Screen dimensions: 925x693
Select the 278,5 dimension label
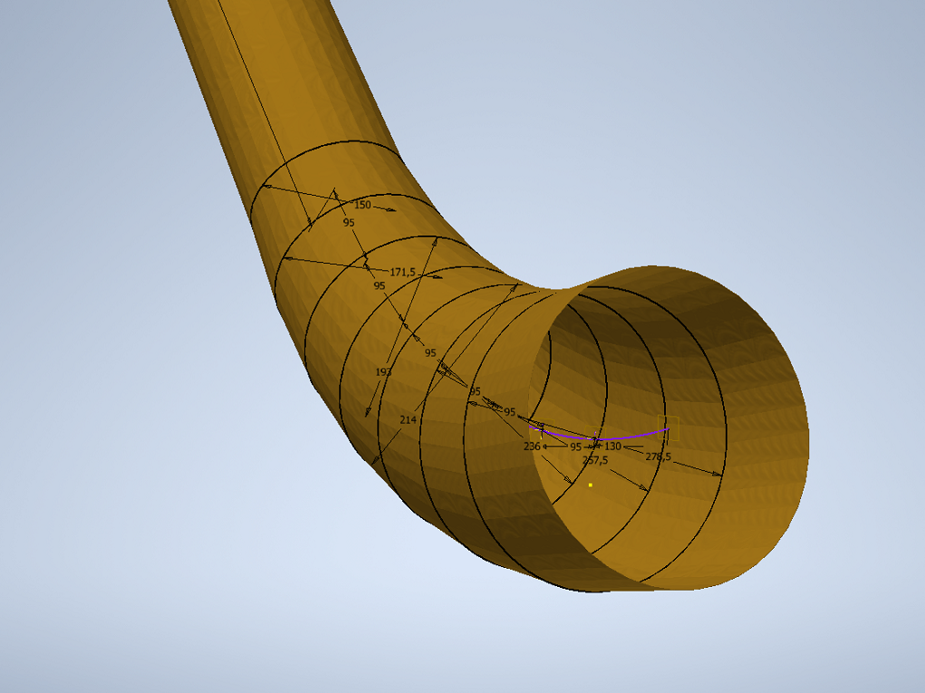click(658, 457)
